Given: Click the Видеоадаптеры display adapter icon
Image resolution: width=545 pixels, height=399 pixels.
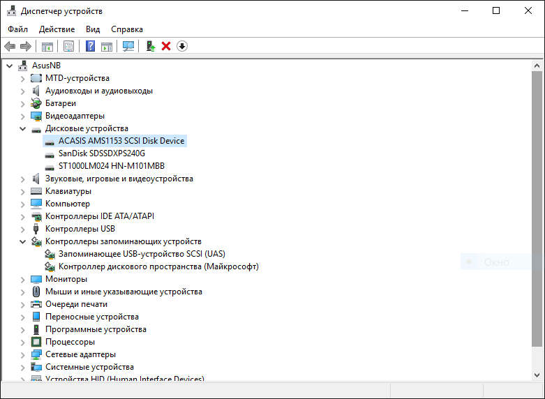Looking at the screenshot, I should click(36, 116).
